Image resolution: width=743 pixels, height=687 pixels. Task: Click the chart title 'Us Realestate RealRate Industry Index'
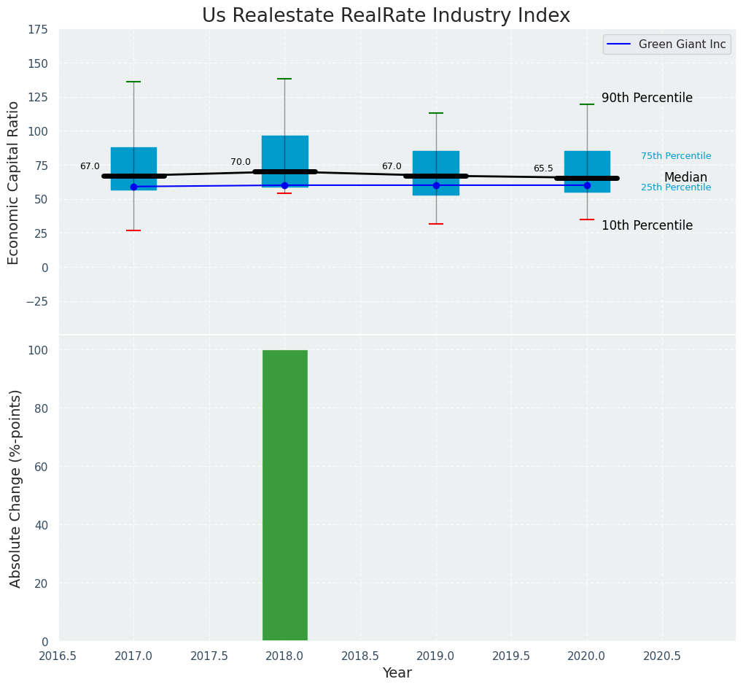coord(386,16)
